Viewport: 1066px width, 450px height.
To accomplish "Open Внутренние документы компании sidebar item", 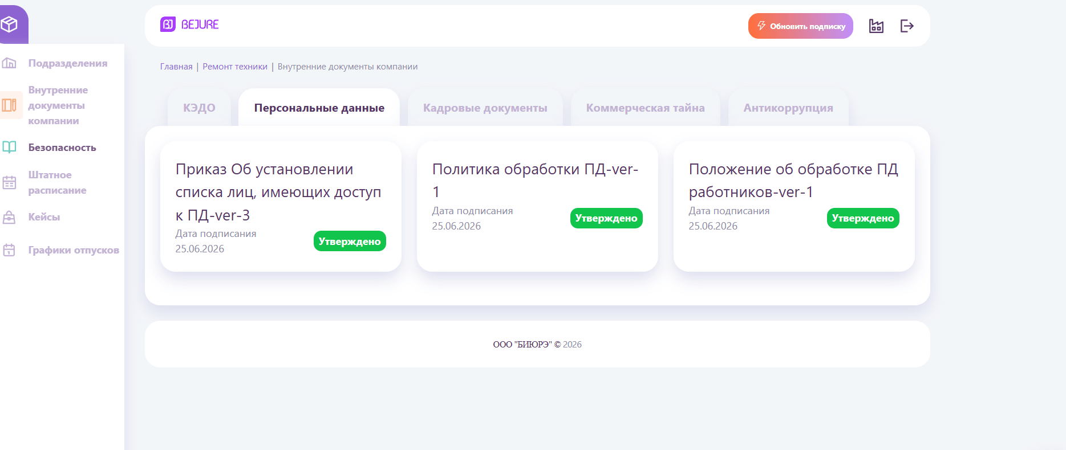I will [58, 105].
